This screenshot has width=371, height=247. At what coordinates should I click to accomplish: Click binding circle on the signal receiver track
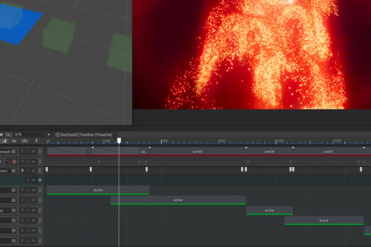pyautogui.click(x=14, y=171)
